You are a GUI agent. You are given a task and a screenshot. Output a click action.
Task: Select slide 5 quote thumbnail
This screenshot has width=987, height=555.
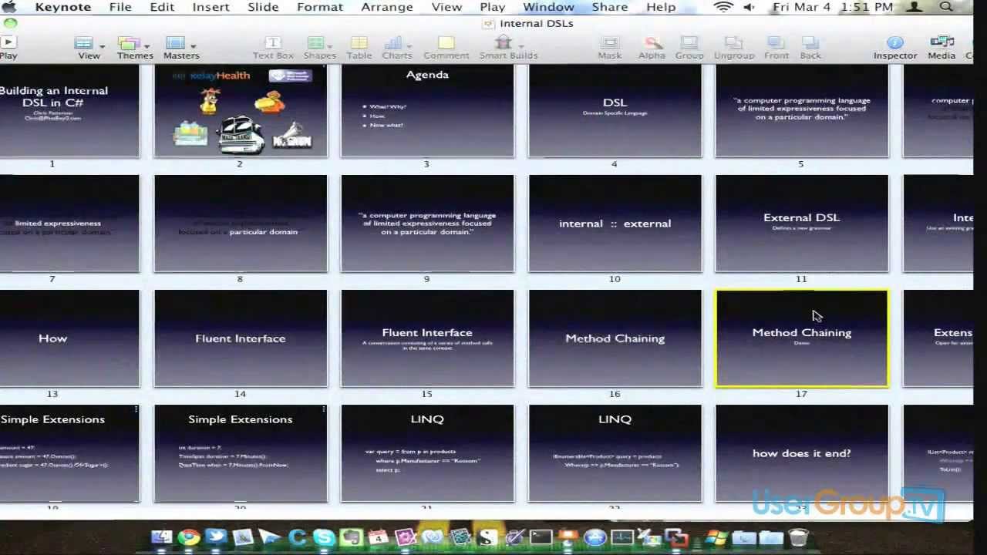[x=802, y=111]
